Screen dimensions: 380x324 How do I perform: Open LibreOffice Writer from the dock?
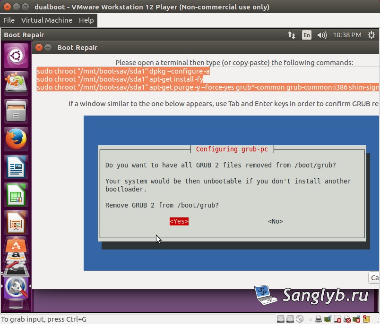pos(16,167)
